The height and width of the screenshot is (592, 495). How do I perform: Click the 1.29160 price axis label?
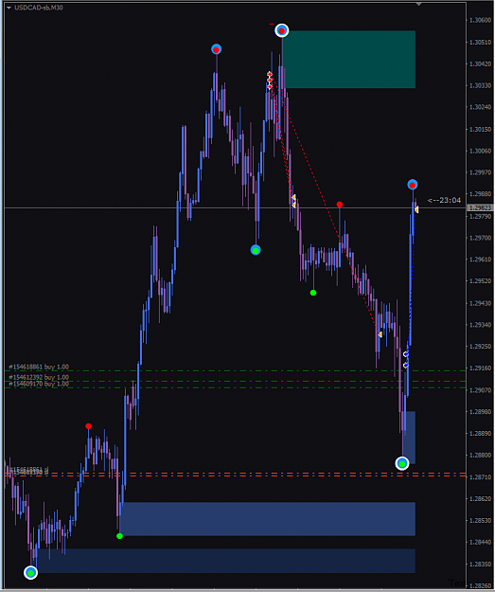[480, 368]
